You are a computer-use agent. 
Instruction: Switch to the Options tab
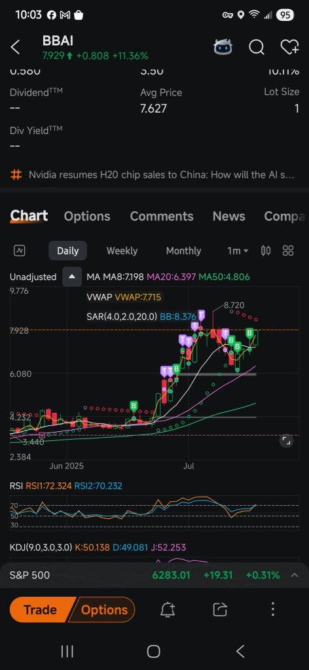(x=87, y=216)
